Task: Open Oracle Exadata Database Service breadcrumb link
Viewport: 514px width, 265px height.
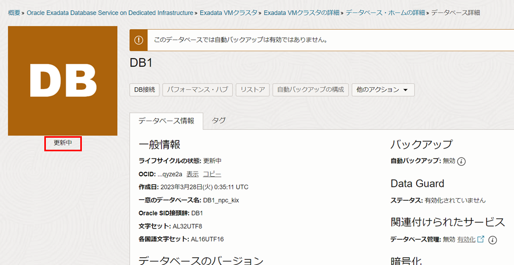Action: coord(109,13)
